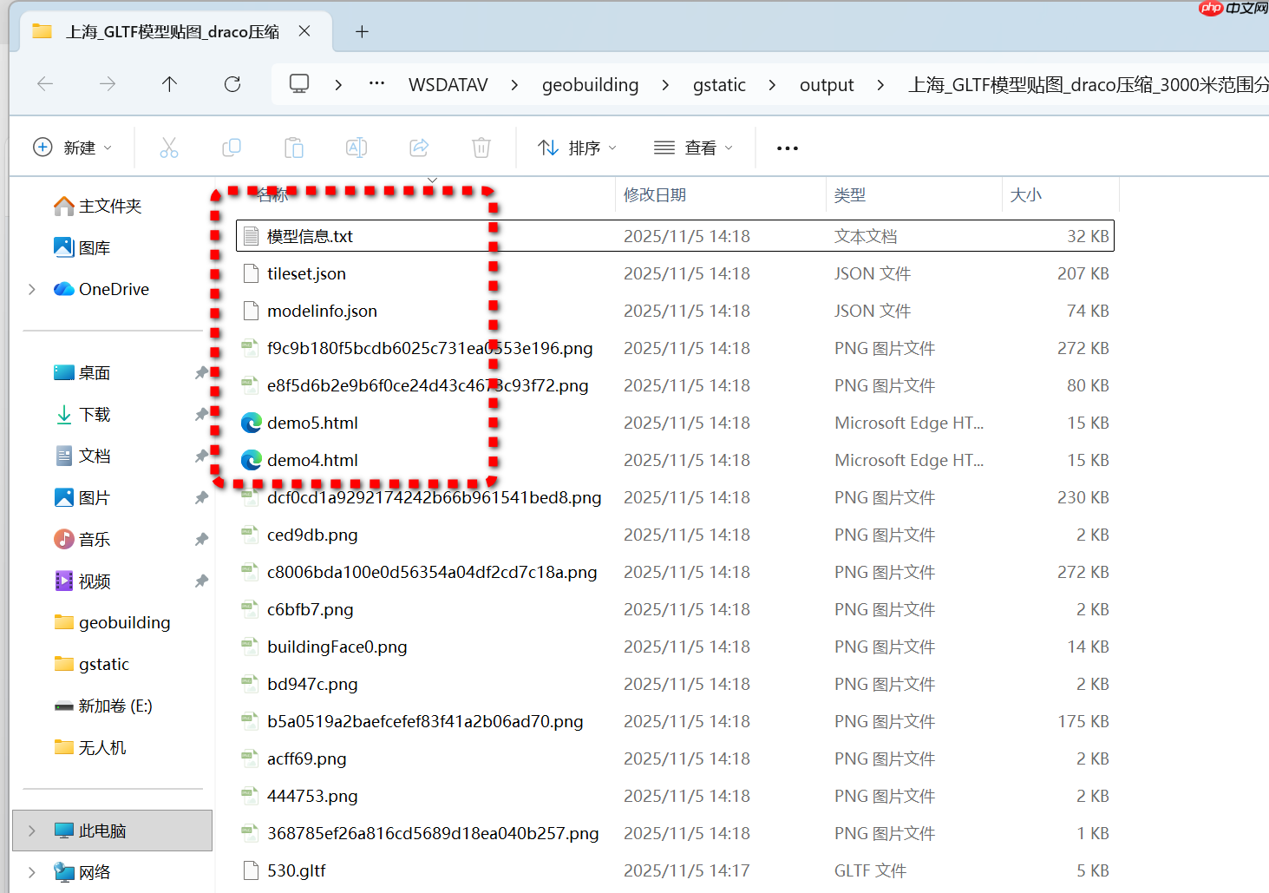Navigate up one folder level
The image size is (1269, 893).
pos(169,84)
